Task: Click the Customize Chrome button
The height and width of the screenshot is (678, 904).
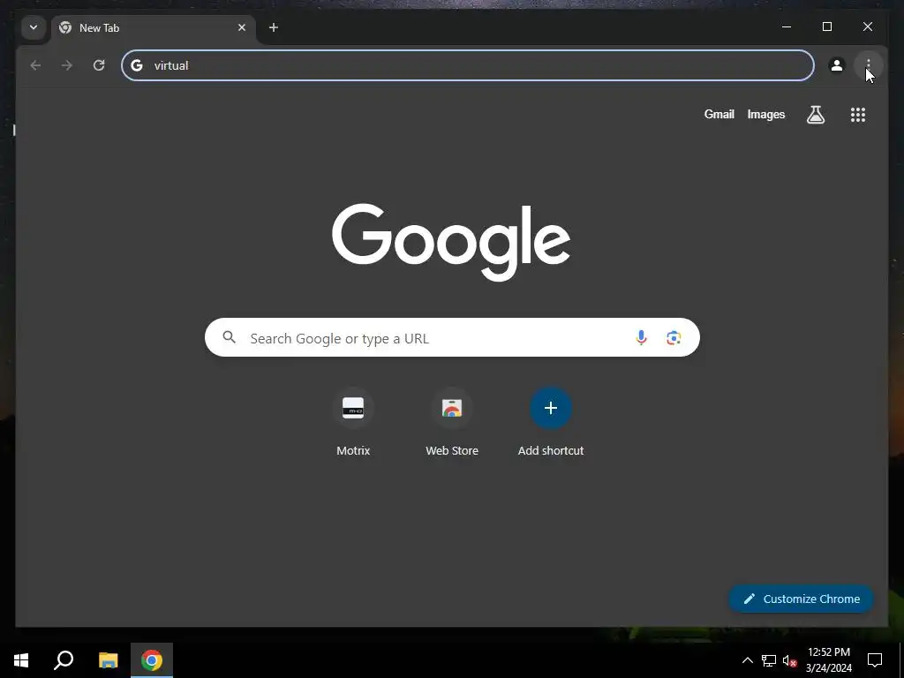Action: click(802, 599)
